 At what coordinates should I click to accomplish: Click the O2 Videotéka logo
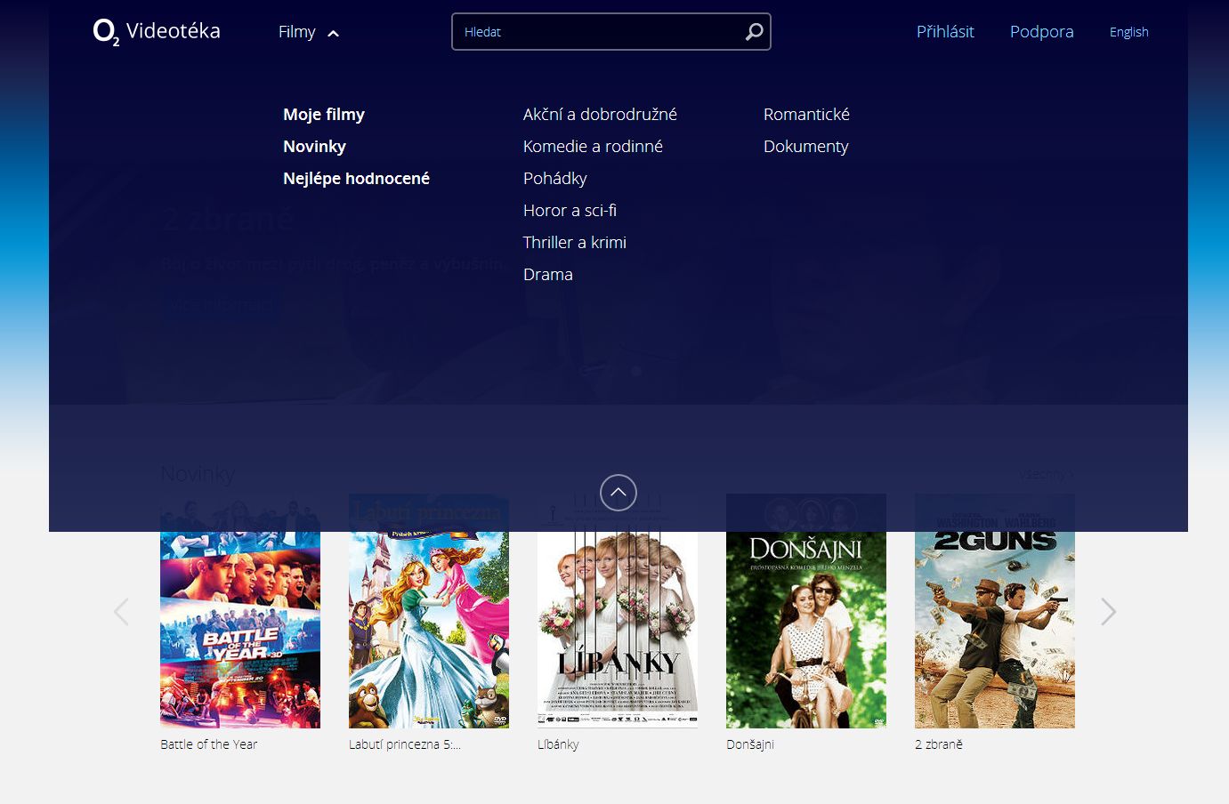coord(156,30)
